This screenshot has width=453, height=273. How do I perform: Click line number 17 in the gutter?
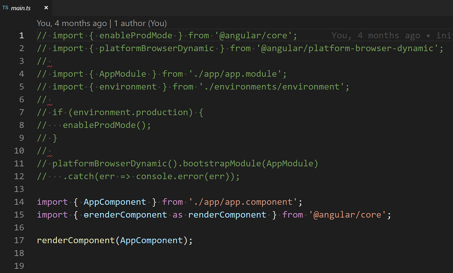(x=19, y=240)
